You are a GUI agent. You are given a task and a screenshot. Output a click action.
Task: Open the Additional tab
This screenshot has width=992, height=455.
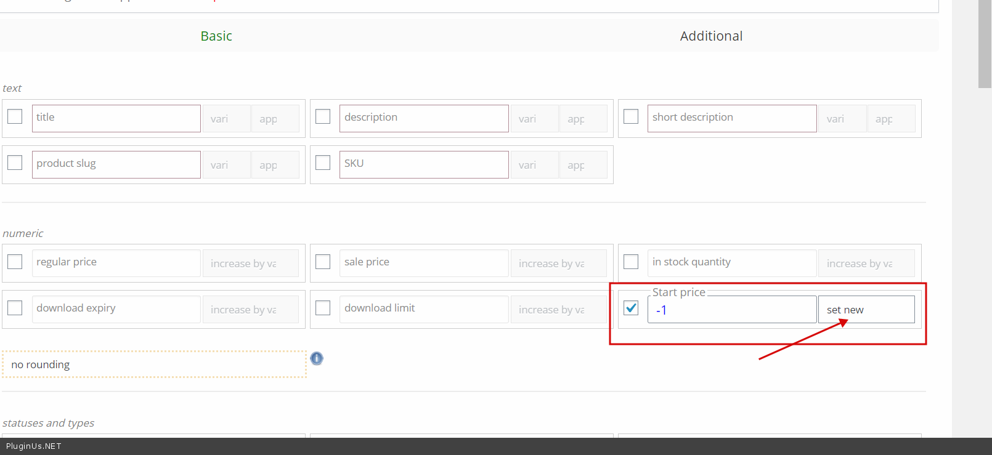[711, 36]
